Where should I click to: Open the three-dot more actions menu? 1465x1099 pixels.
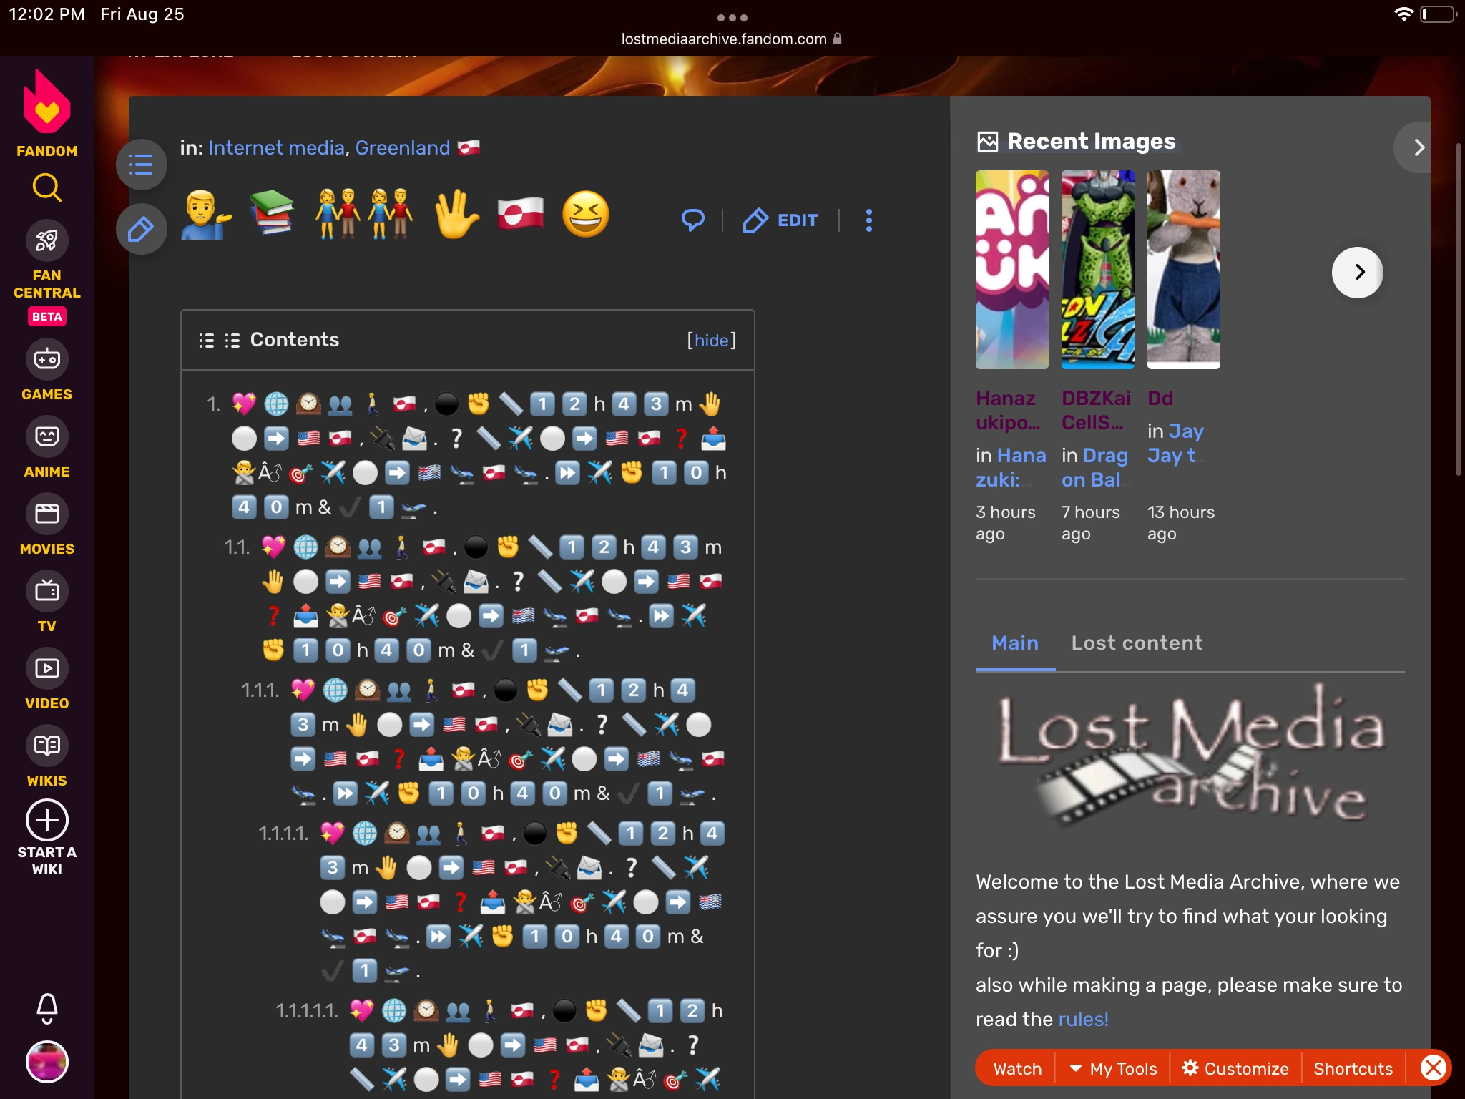(868, 220)
